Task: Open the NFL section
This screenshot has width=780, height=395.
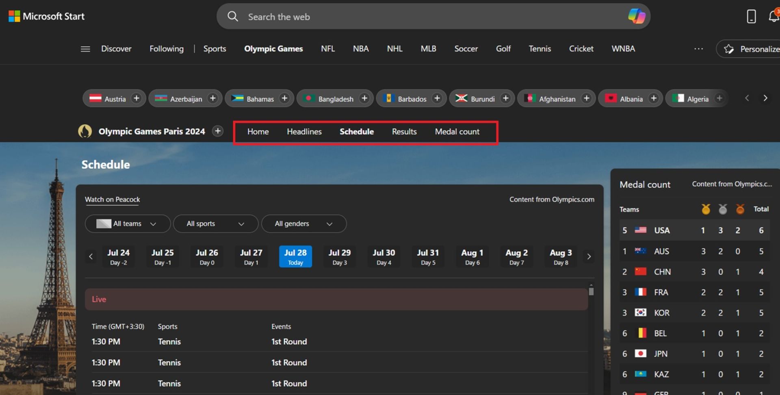Action: tap(328, 49)
